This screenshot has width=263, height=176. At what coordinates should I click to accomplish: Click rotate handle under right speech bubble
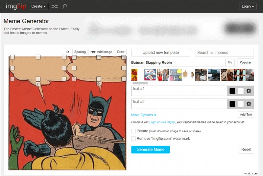[99, 83]
